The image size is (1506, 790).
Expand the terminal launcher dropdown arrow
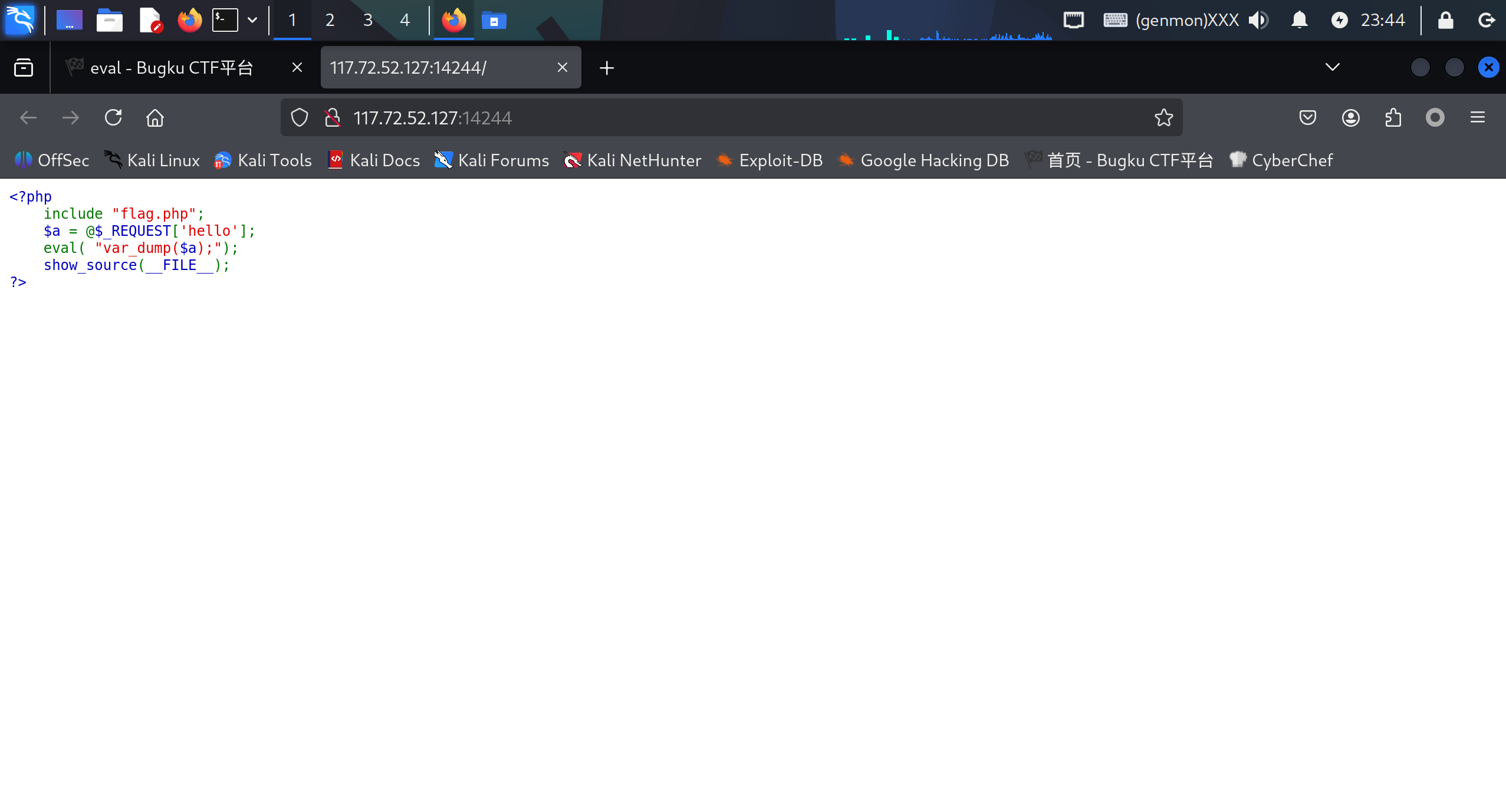(252, 20)
